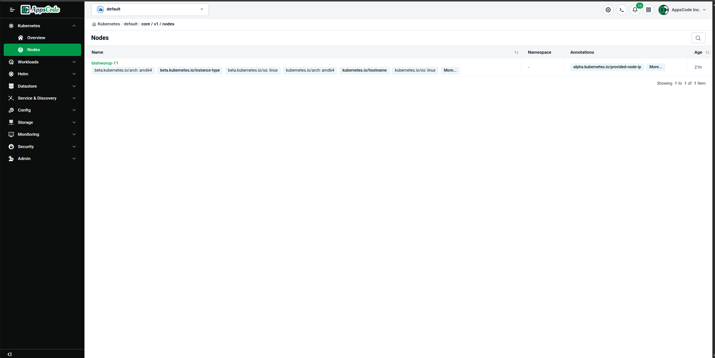The height and width of the screenshot is (358, 715).
Task: Toggle the sidebar hamburger menu
Action: [x=12, y=10]
